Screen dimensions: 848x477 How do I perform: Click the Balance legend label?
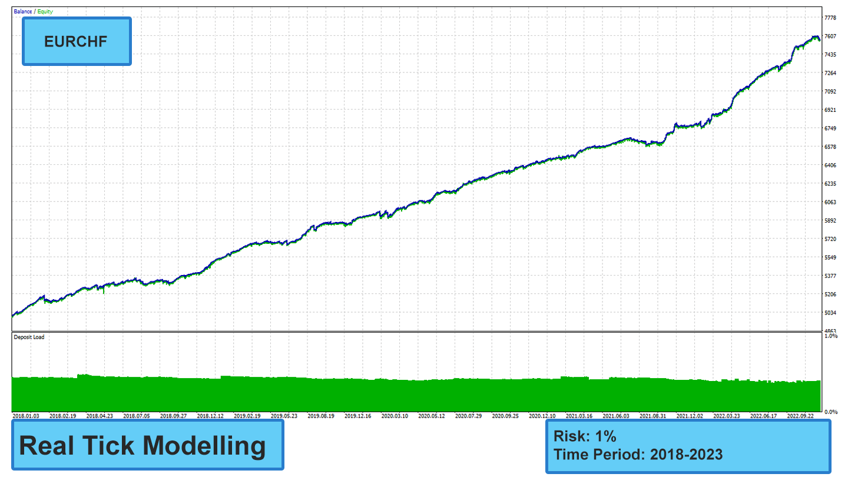pyautogui.click(x=23, y=12)
